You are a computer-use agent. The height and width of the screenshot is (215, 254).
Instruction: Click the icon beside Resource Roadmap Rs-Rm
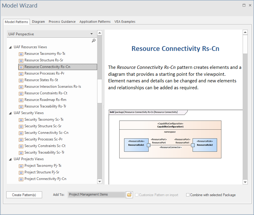click(x=21, y=100)
